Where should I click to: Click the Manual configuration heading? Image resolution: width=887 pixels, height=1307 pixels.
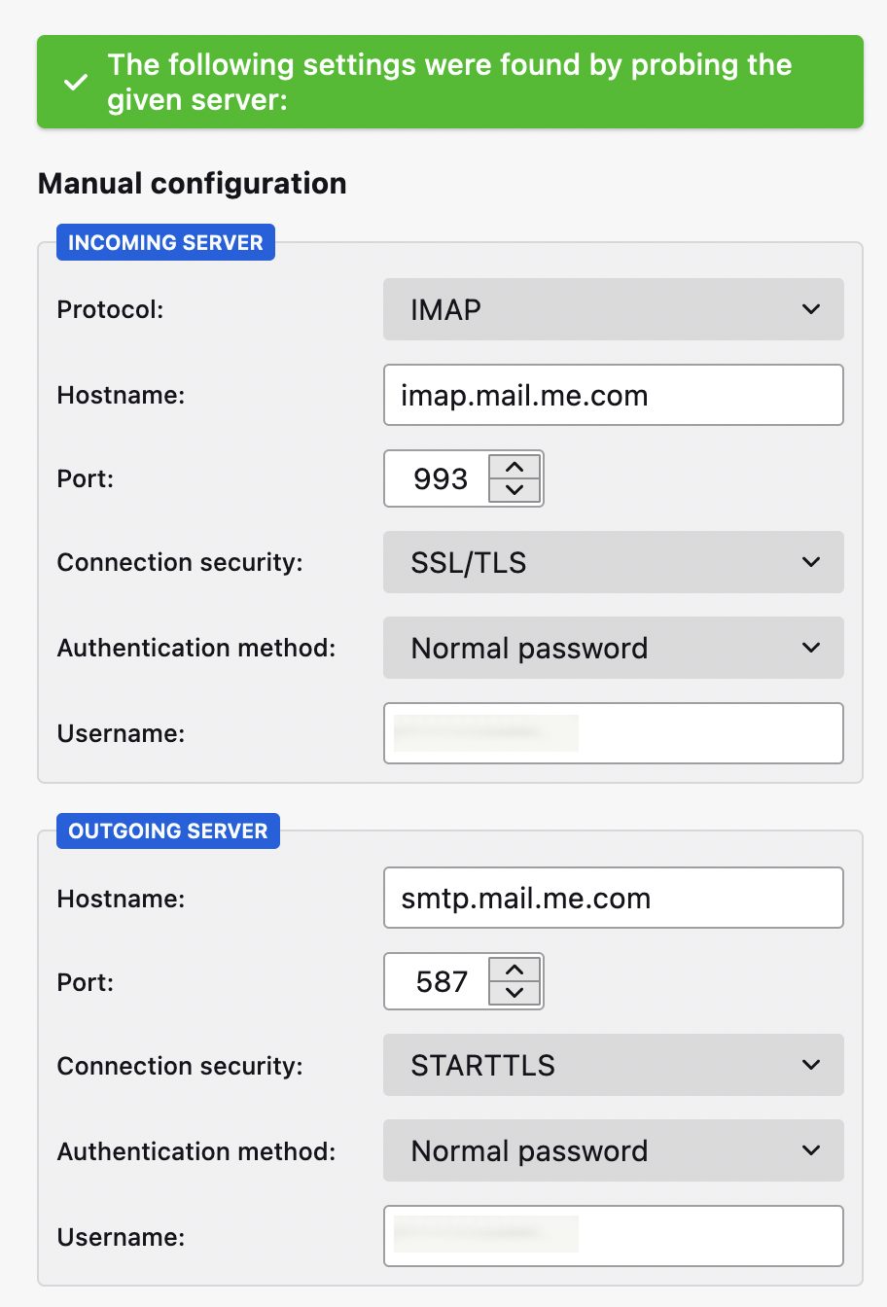pyautogui.click(x=192, y=183)
